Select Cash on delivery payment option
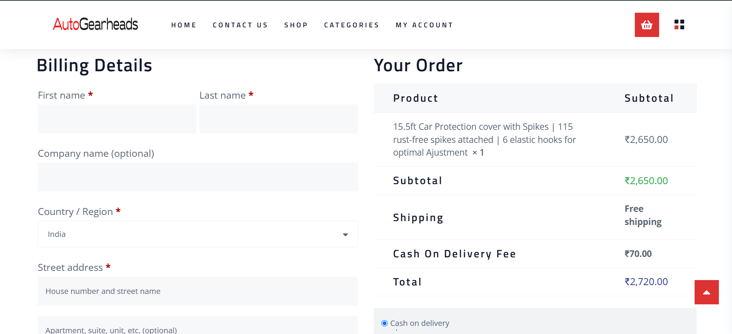732x334 pixels. 385,323
